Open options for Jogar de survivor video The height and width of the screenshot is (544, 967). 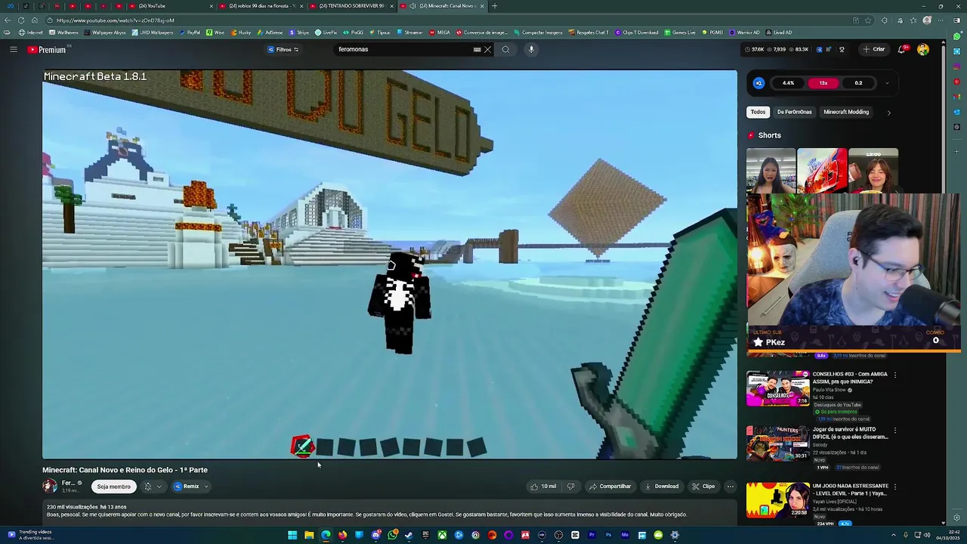point(895,430)
